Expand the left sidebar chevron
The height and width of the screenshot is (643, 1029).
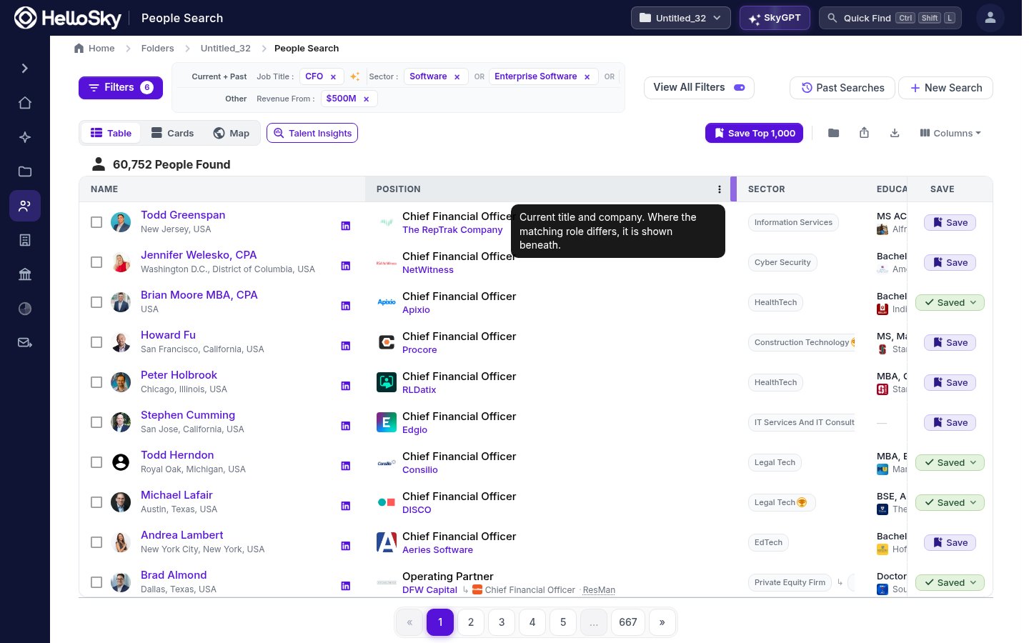pyautogui.click(x=25, y=69)
